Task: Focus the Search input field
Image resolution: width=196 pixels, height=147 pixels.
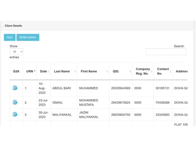Action: (x=166, y=52)
